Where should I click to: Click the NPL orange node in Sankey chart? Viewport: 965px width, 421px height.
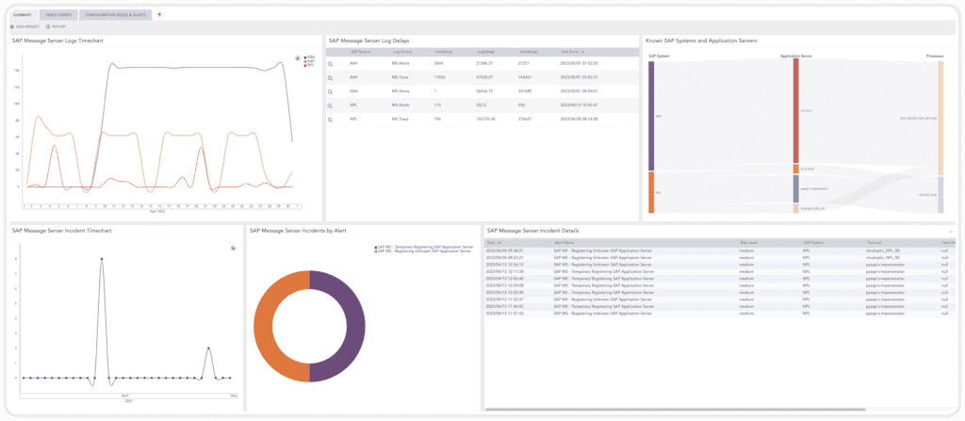click(651, 193)
